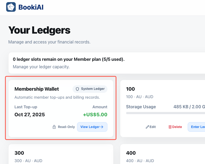This screenshot has width=205, height=164.
Task: Click the Storage Usage progress bar
Action: point(165,113)
